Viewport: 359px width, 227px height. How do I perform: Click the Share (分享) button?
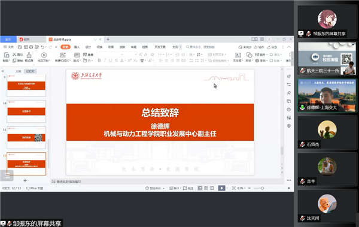point(272,47)
